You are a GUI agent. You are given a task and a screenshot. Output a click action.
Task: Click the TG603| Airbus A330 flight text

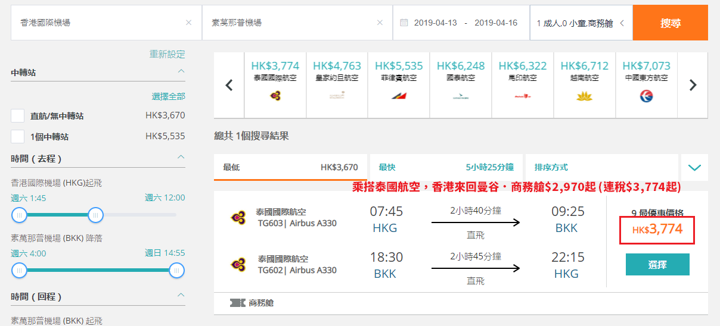click(x=297, y=224)
